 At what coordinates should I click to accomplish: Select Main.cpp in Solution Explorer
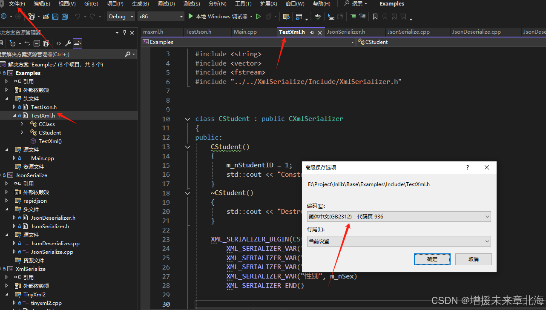[43, 158]
